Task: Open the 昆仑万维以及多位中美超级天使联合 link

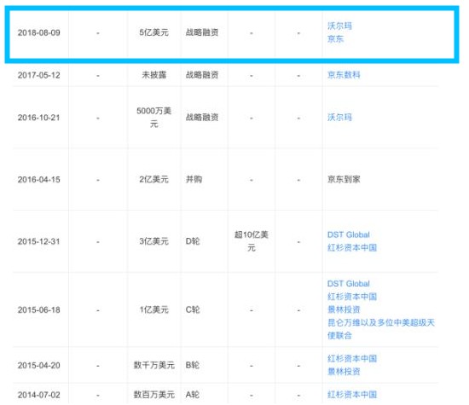Action: tap(381, 329)
